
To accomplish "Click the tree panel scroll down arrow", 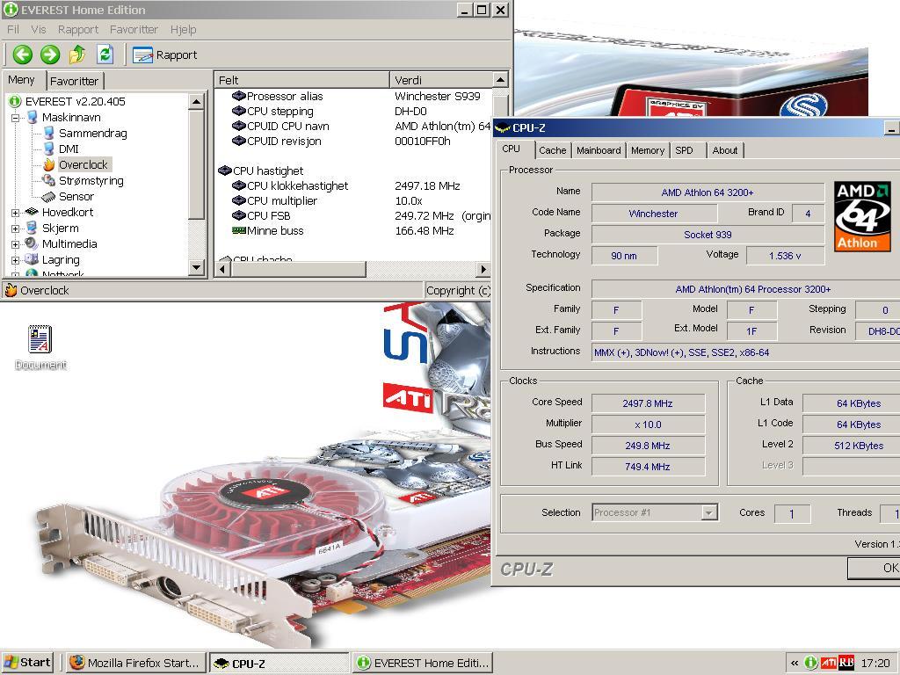I will [x=197, y=267].
